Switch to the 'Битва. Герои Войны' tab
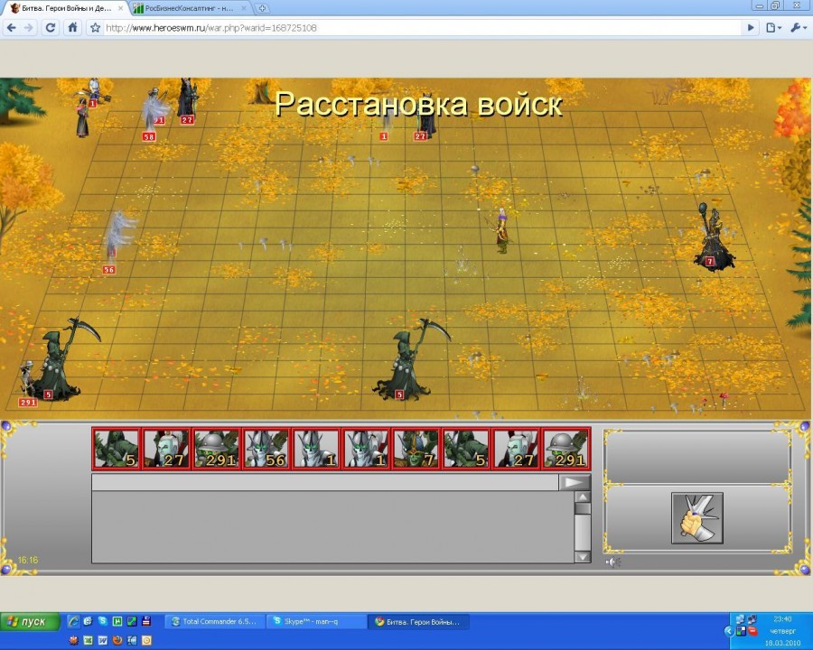Viewport: 813px width, 650px height. pos(67,8)
